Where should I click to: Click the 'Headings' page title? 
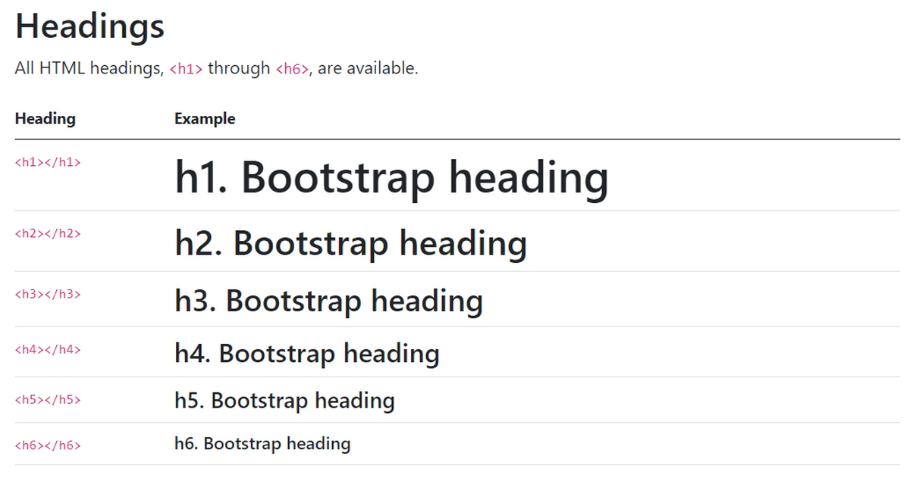point(89,28)
